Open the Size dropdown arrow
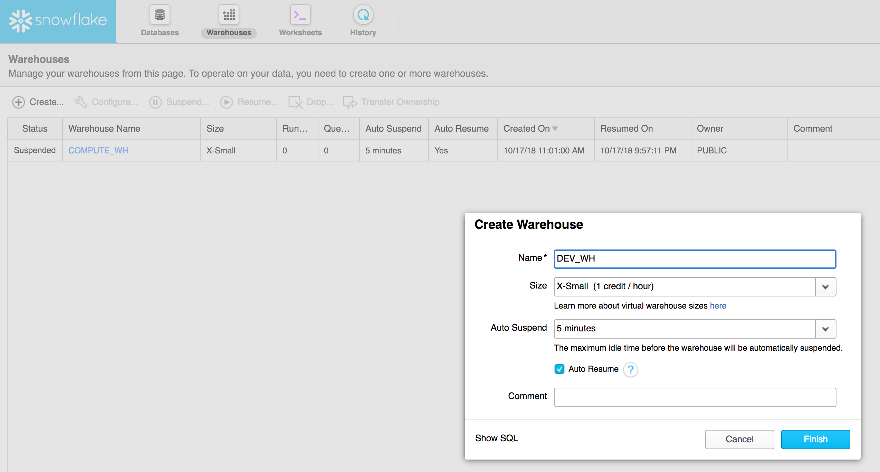 point(825,287)
